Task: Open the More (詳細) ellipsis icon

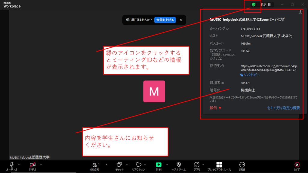Action: coord(242,165)
